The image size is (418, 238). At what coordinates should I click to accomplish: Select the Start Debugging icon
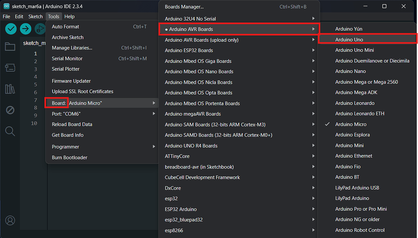coord(40,29)
